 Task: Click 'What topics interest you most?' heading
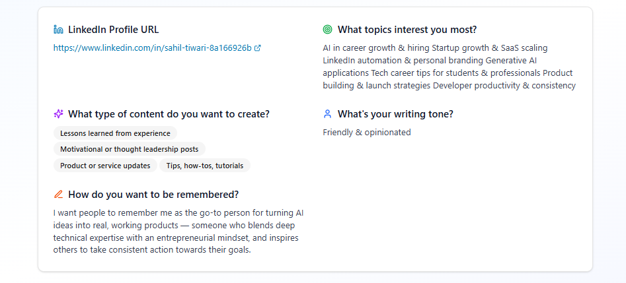[407, 30]
